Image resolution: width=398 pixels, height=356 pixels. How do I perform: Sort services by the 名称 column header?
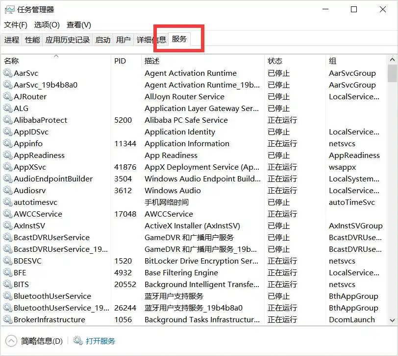pyautogui.click(x=56, y=61)
